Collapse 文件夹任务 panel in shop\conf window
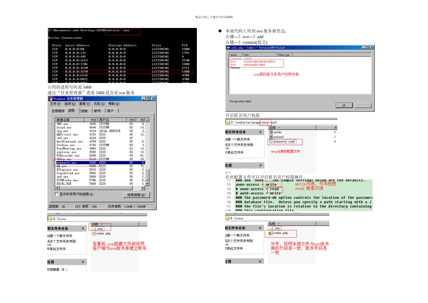Viewport: 428px width, 303px height. 260,132
